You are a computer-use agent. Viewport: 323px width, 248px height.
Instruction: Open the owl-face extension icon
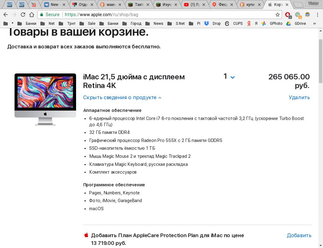(307, 14)
